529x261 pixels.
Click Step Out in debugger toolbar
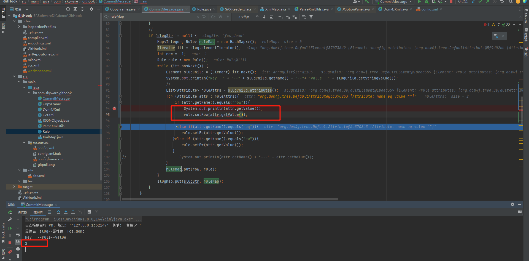[73, 212]
